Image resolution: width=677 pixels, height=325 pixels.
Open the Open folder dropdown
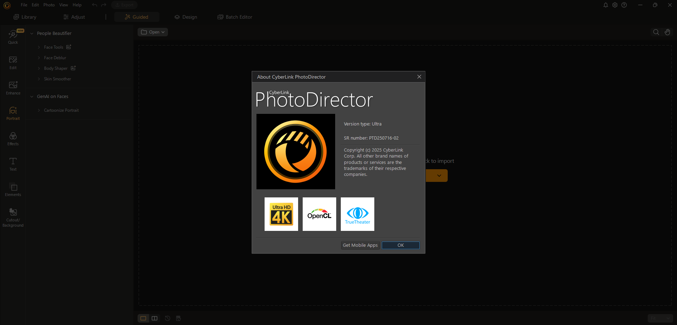tap(153, 32)
